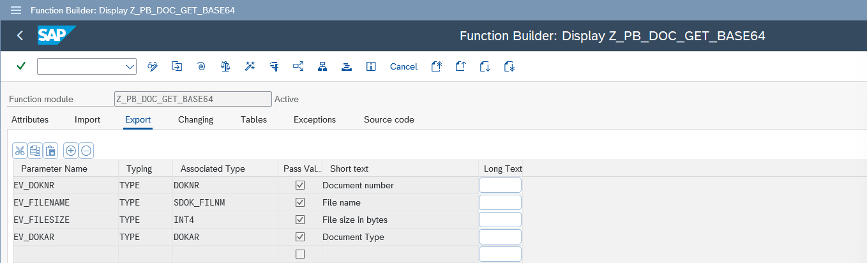Select the EV_FILENAME parameter cell

pyautogui.click(x=66, y=202)
